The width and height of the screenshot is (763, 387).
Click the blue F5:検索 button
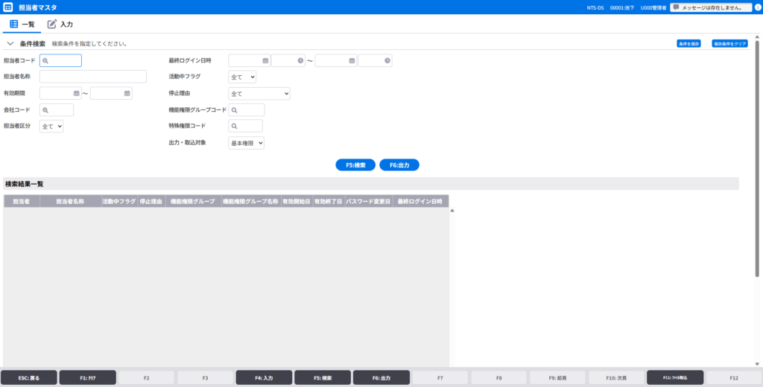tap(355, 165)
